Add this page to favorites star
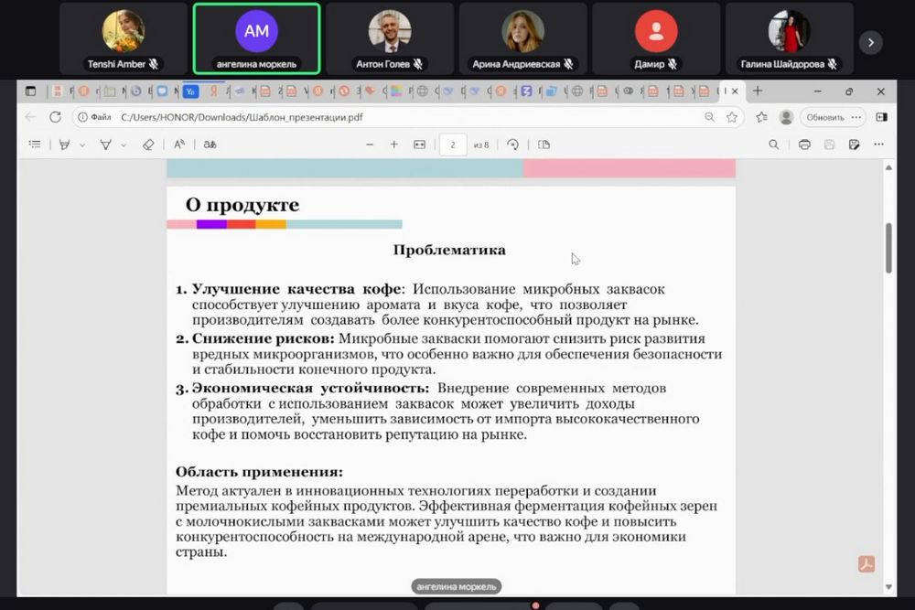The width and height of the screenshot is (915, 610). click(732, 117)
